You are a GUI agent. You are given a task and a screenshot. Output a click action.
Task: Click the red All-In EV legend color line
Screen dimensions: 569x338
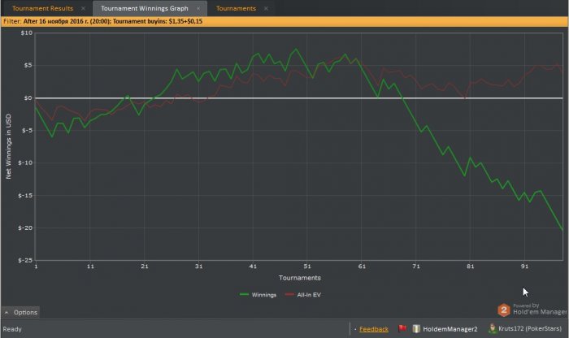coord(289,294)
